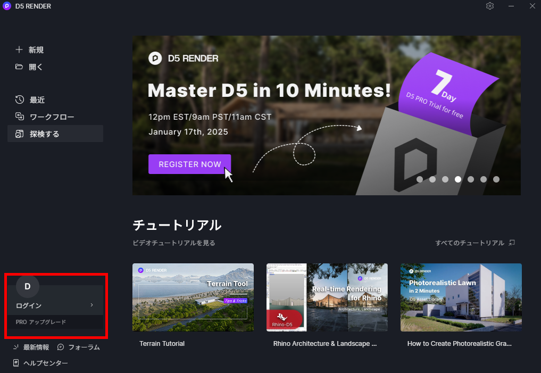The image size is (541, 373).
Task: Select 新規 to create a new project
Action: click(36, 50)
